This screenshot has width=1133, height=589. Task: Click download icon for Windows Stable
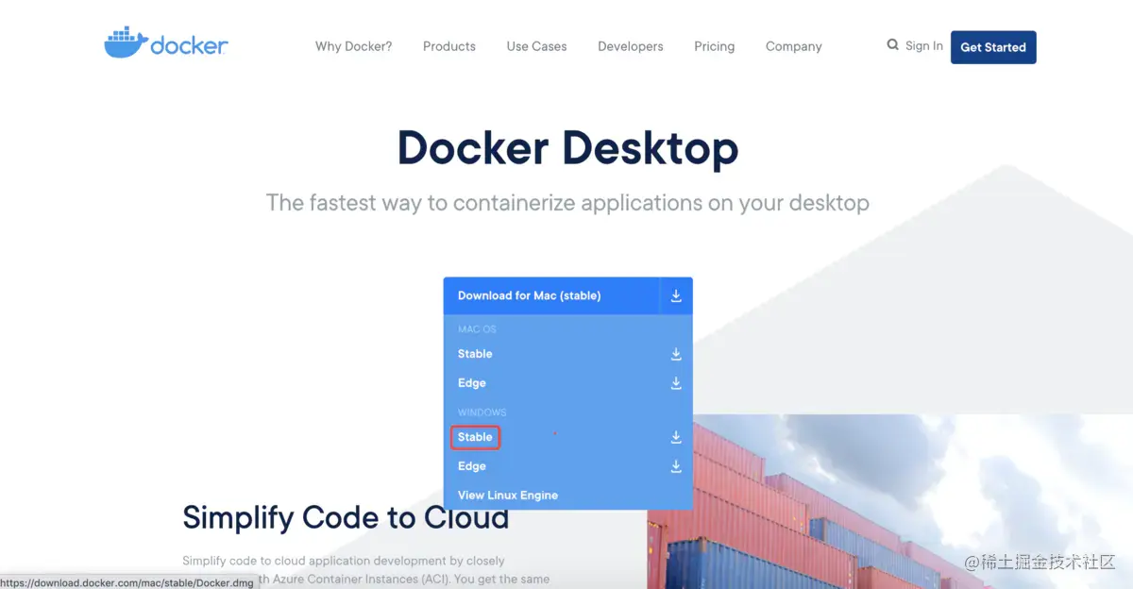[676, 437]
